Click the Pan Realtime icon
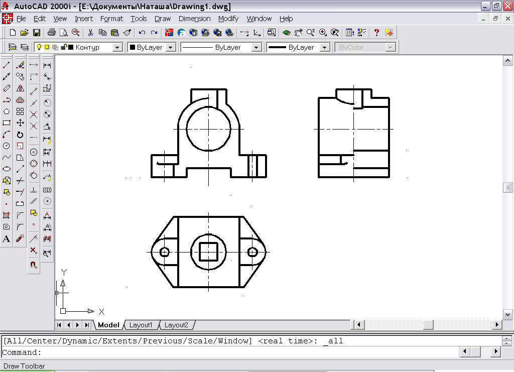Image resolution: width=514 pixels, height=372 pixels. (x=298, y=33)
